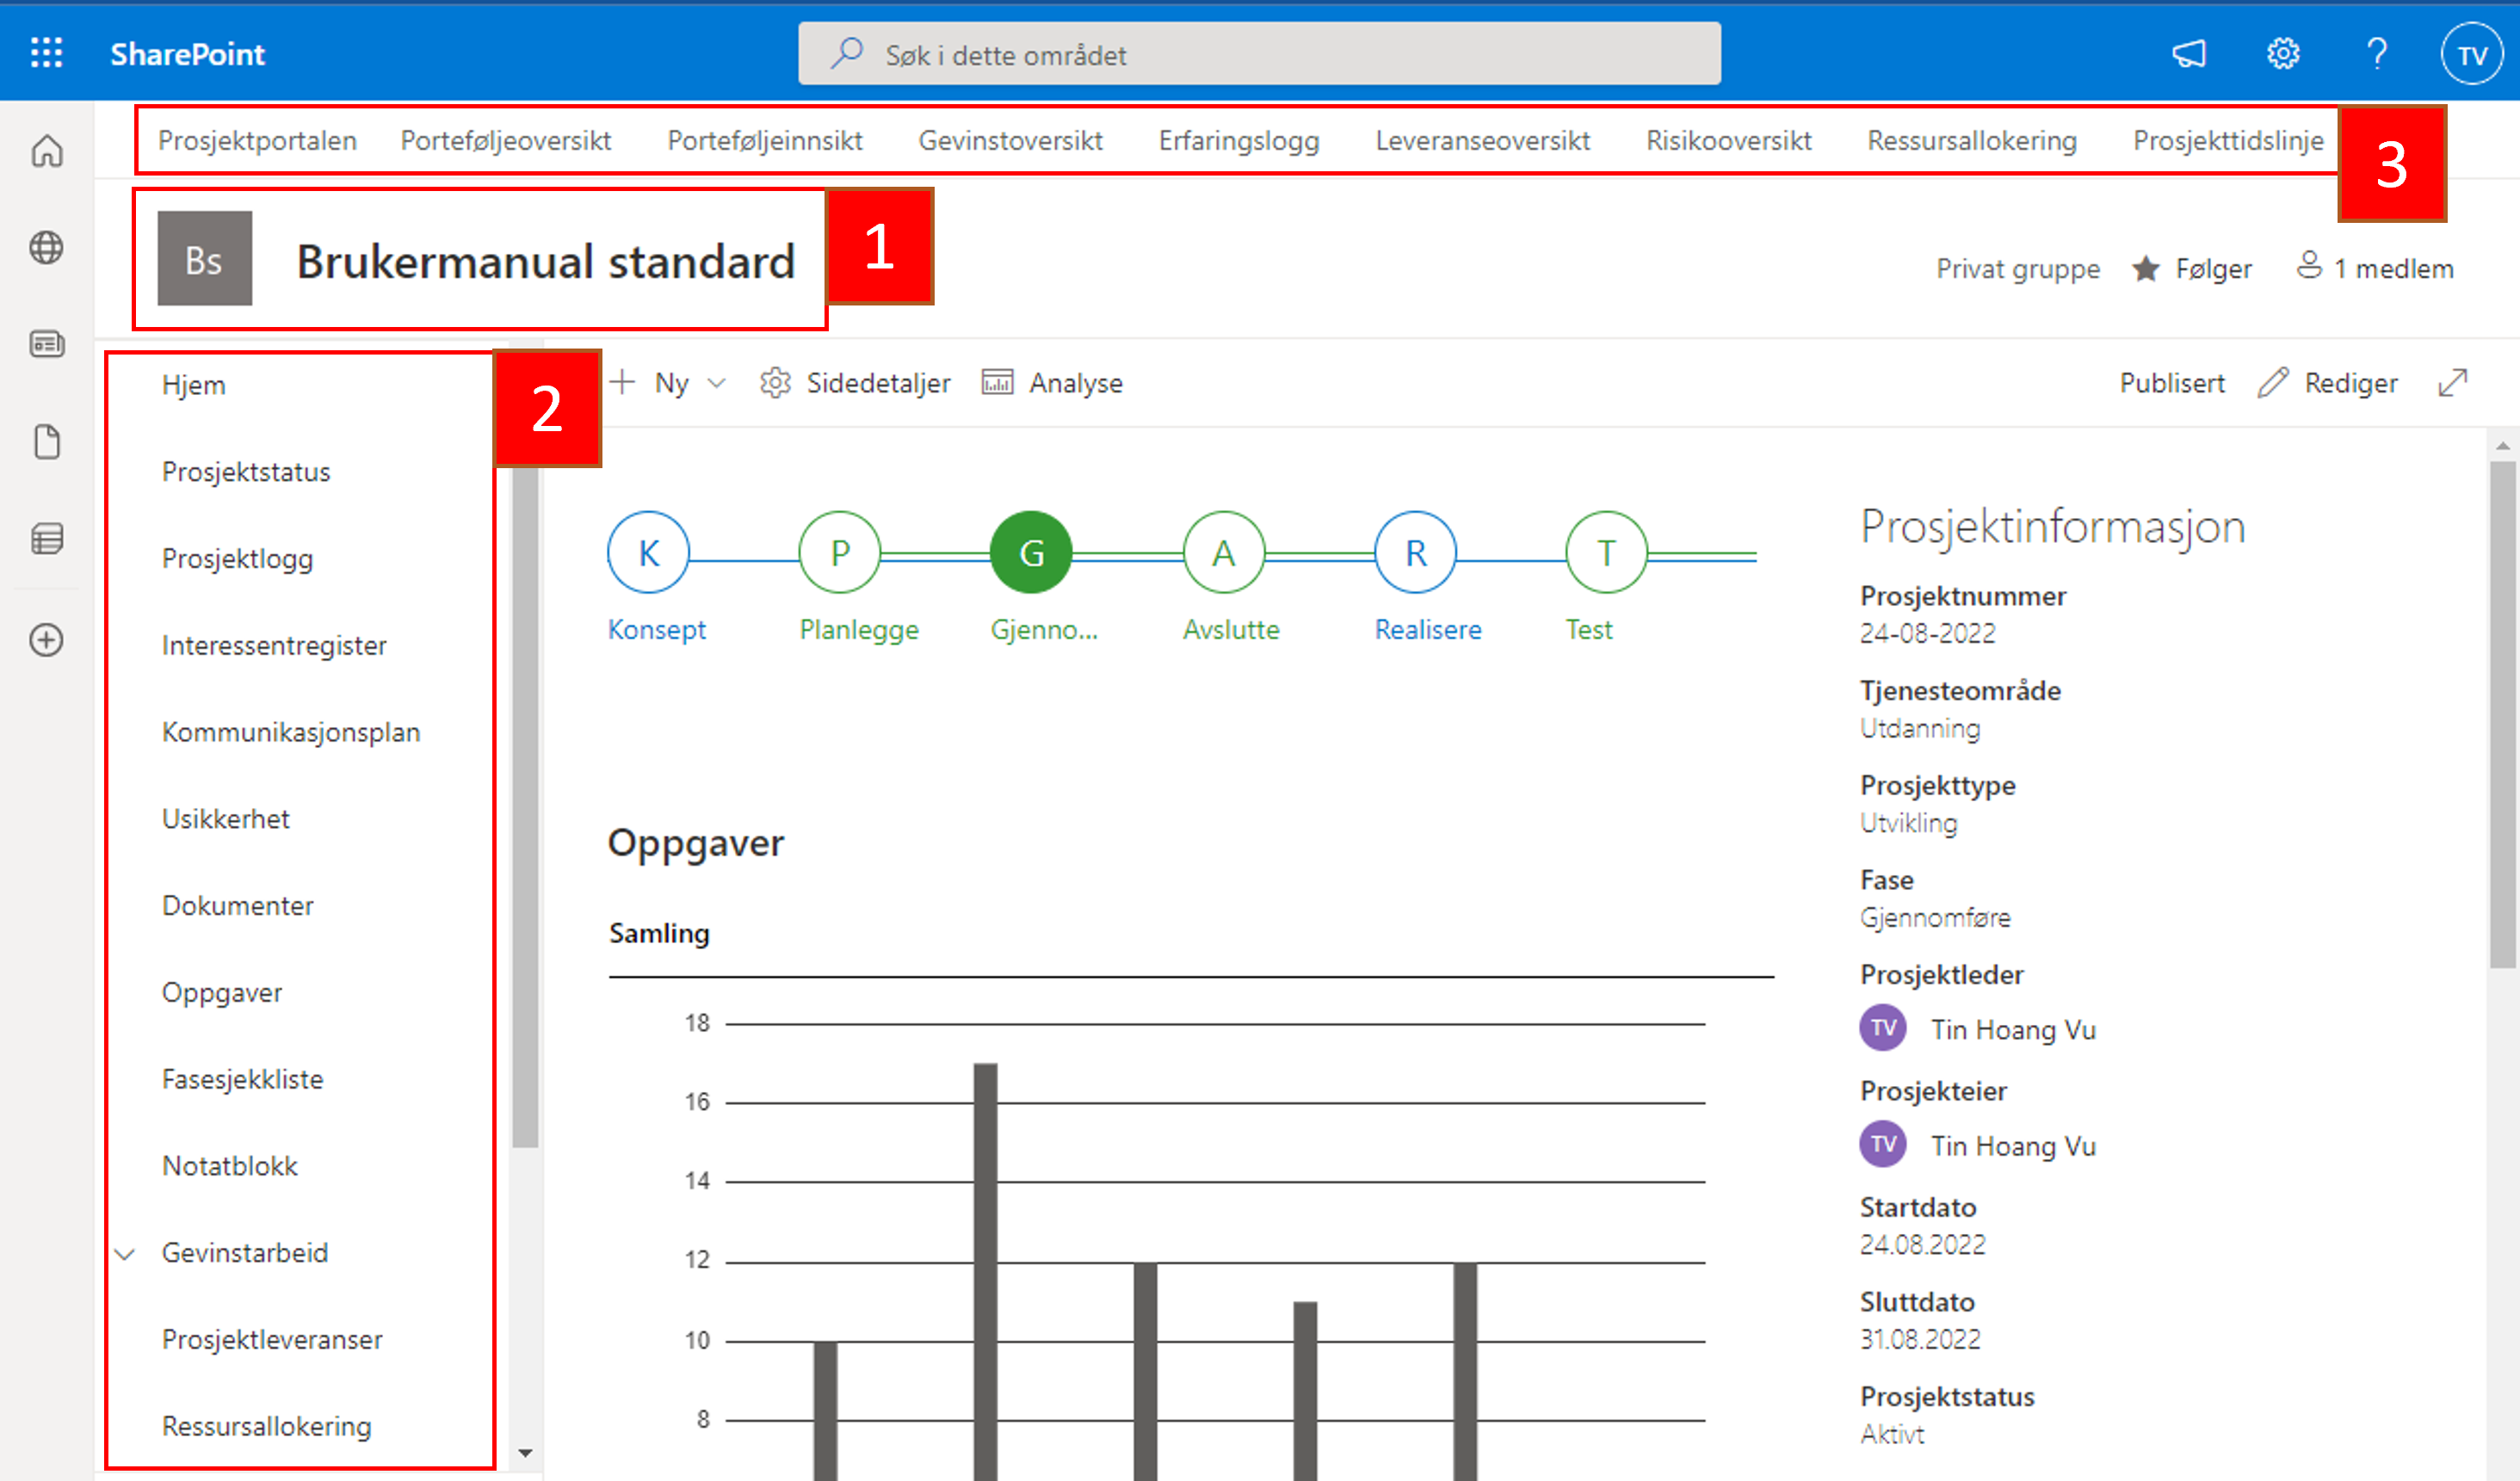Click the Prosjektleder TV avatar
This screenshot has height=1481, width=2520.
1883,1028
